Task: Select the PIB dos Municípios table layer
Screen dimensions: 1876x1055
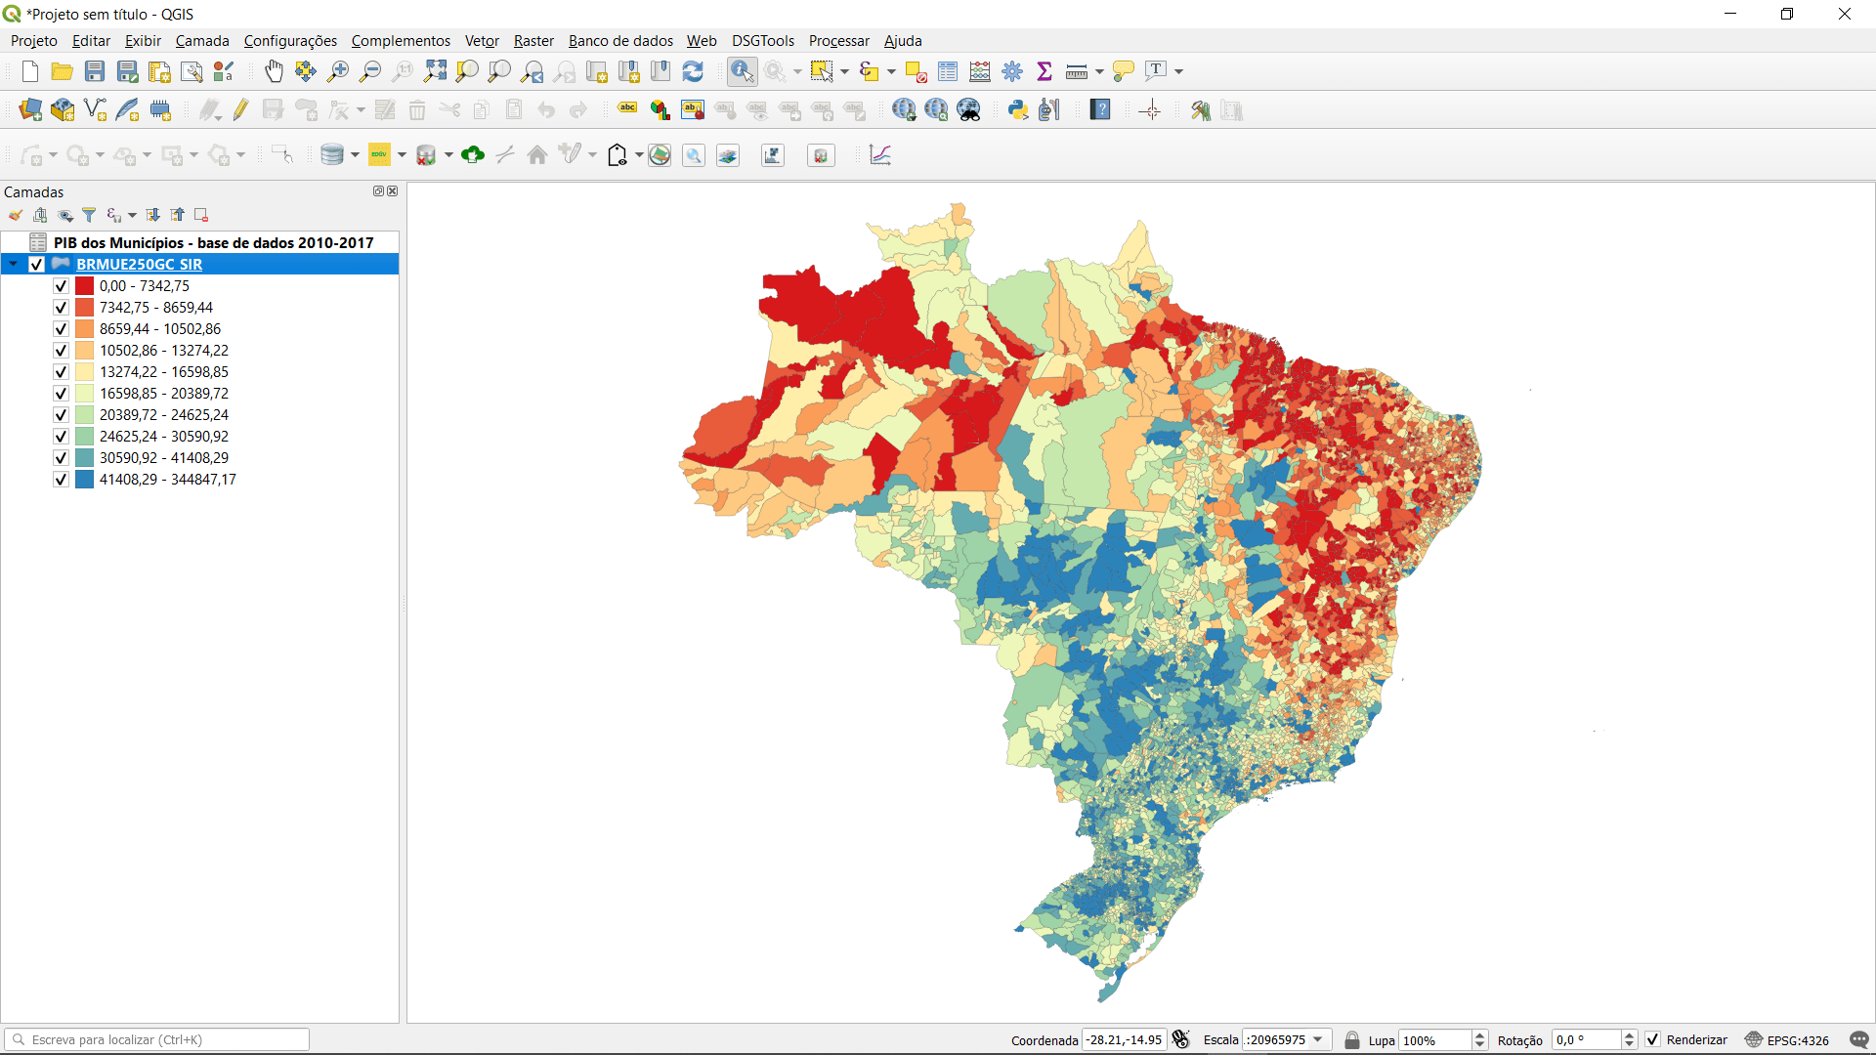Action: click(213, 243)
